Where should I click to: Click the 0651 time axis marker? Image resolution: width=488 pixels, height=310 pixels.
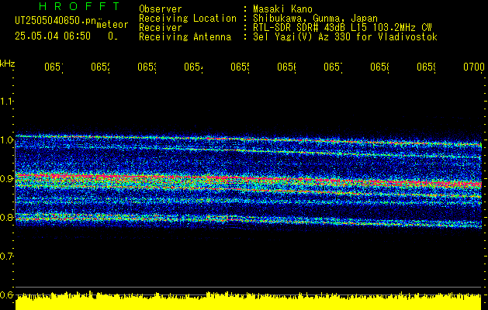tap(54, 67)
